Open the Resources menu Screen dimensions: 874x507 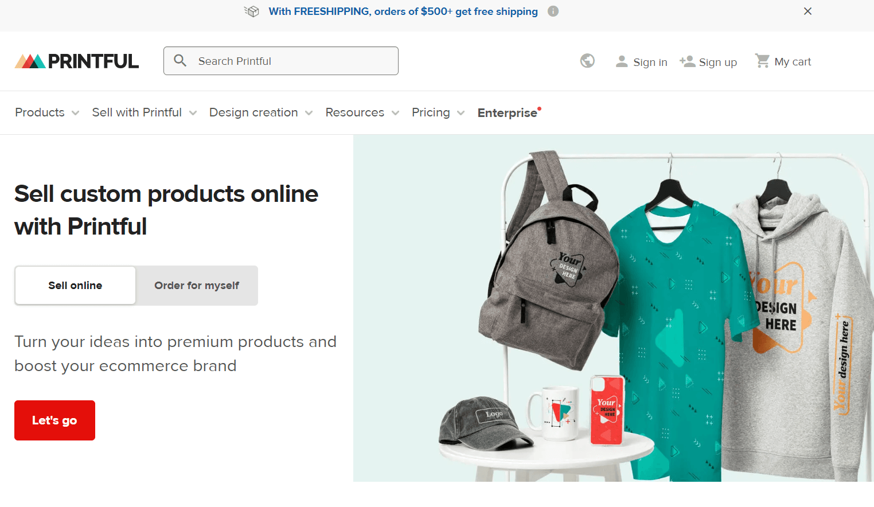(x=362, y=112)
